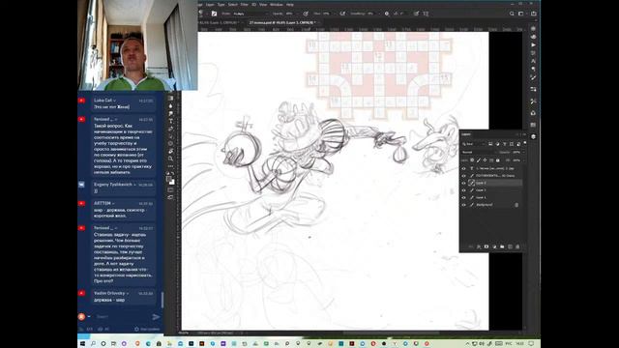Expand Luba Cat user options
619x348 pixels.
point(115,101)
